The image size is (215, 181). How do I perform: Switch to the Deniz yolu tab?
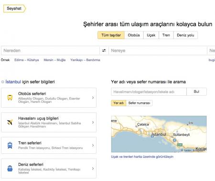tap(185, 35)
